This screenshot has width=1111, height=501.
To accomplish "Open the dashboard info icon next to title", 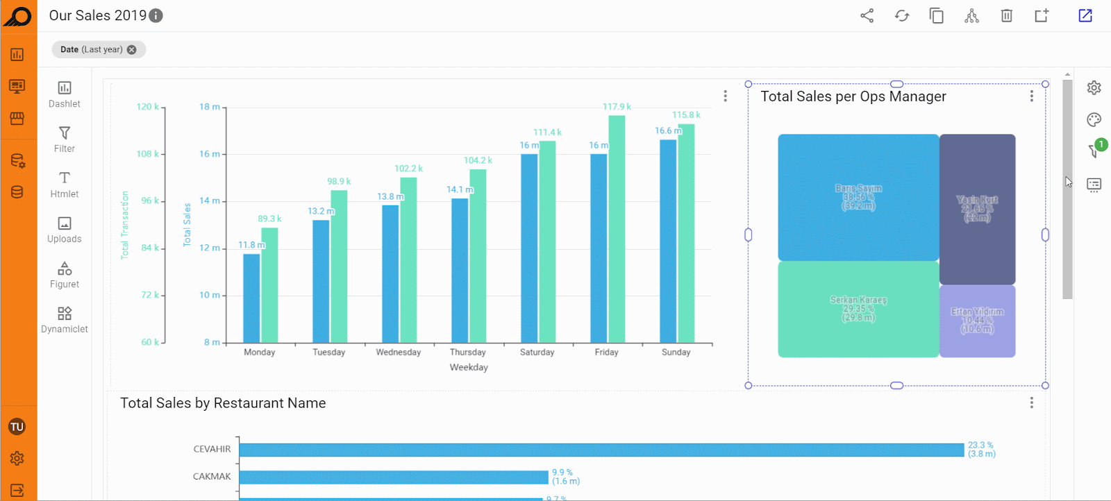I will click(156, 16).
